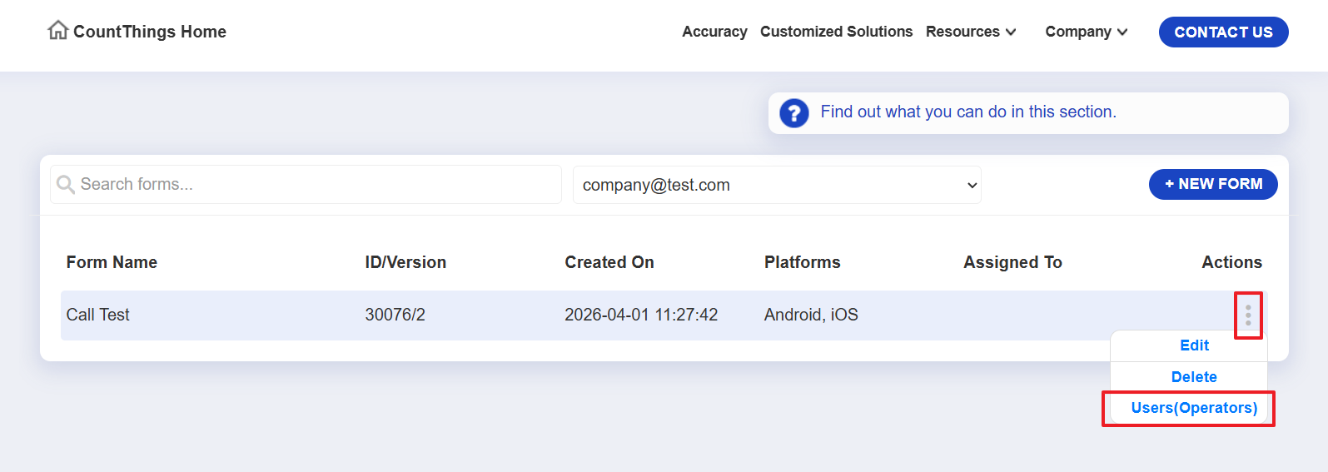Open the company@test.com account dropdown
The image size is (1328, 472).
pyautogui.click(x=776, y=185)
